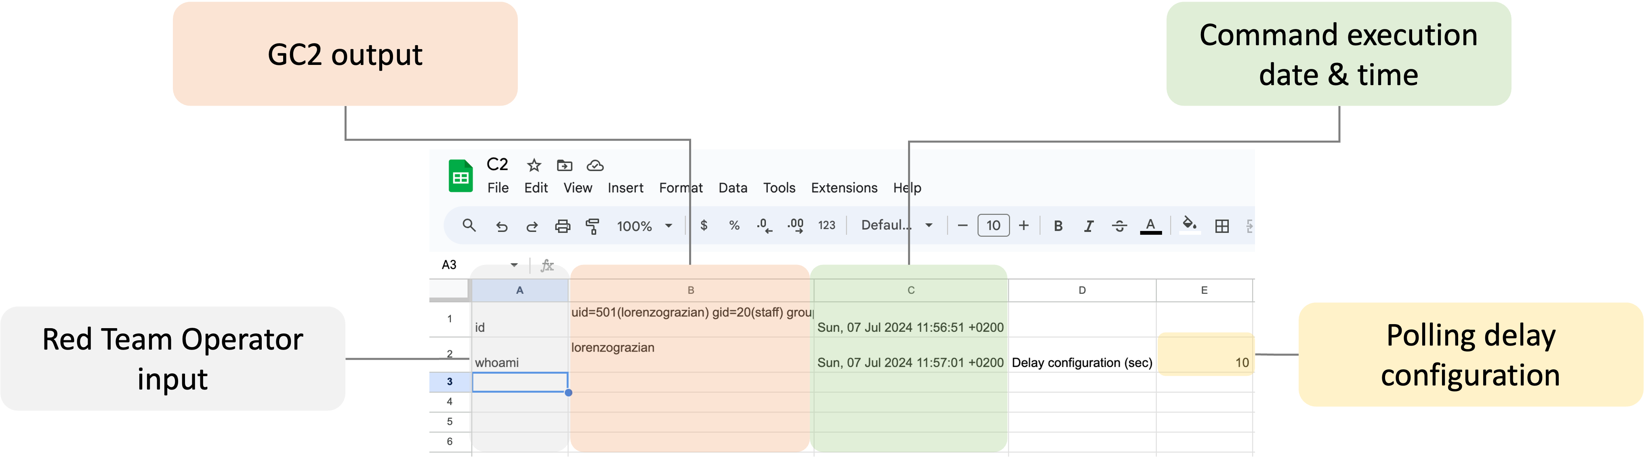Click the print icon
The height and width of the screenshot is (458, 1644).
tap(562, 226)
